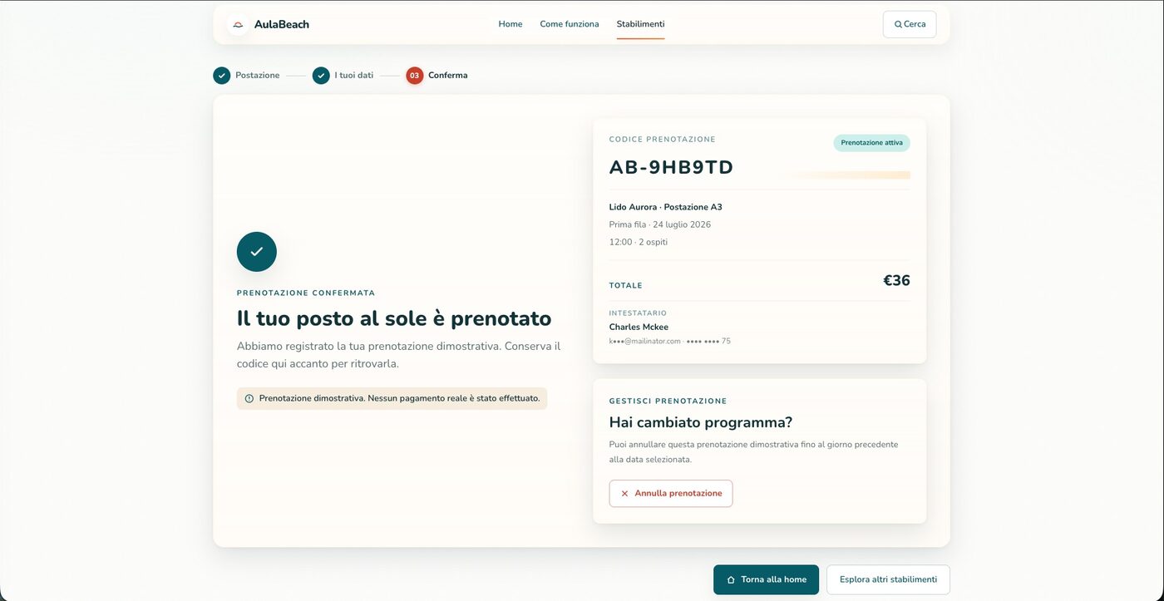Click heading Il tuo posto al sole è prenotato
The image size is (1164, 601).
click(394, 318)
